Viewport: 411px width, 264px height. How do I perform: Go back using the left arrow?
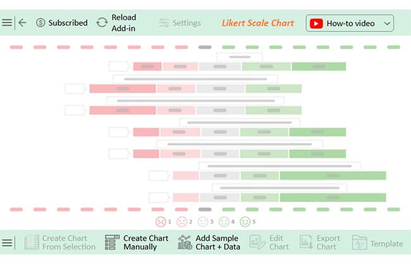[x=23, y=23]
